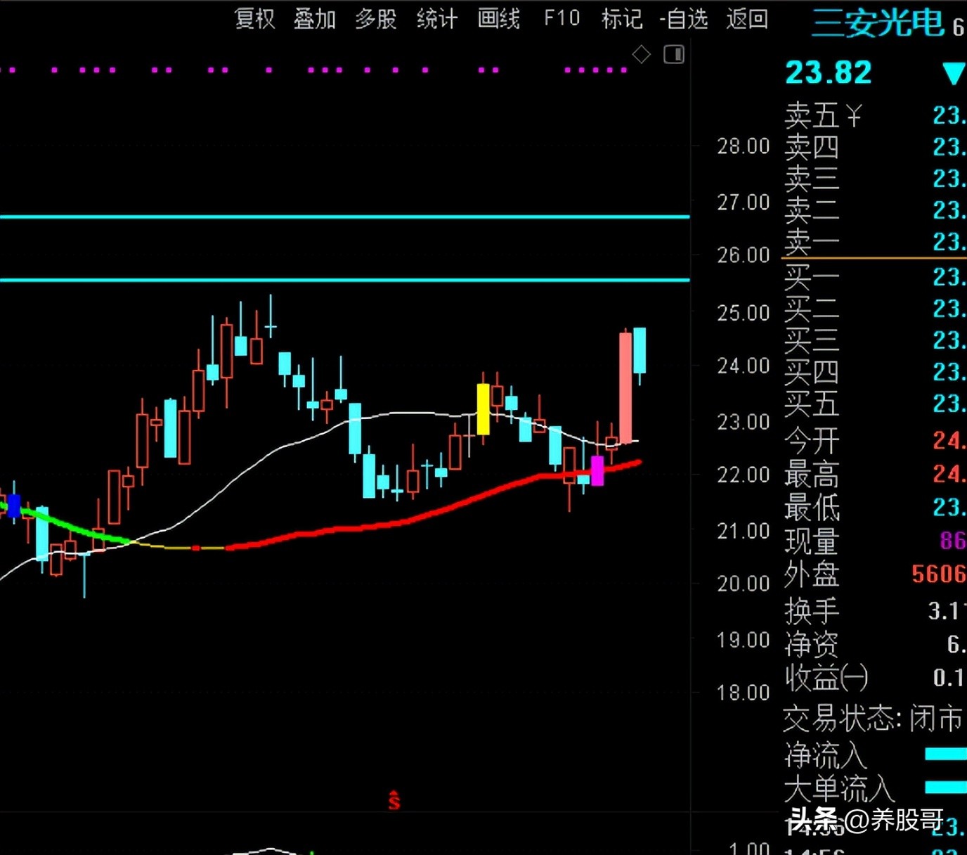Screen dimensions: 967x855
Task: Open the 统计 statistics menu
Action: click(437, 18)
